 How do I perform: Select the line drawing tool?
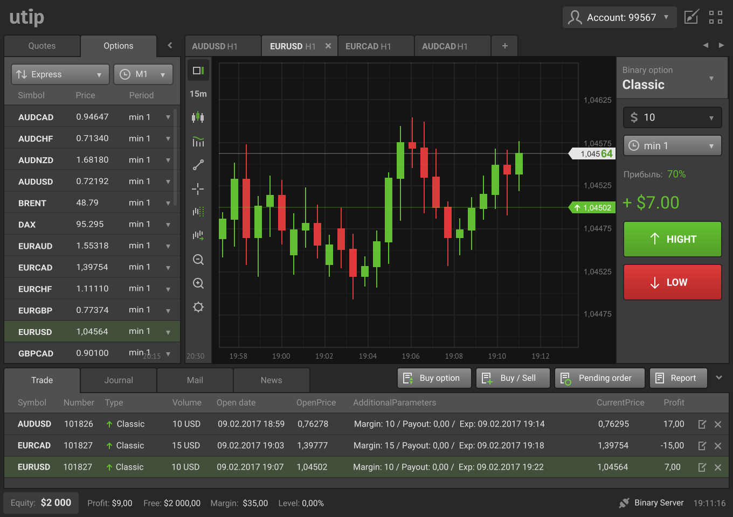pos(198,165)
